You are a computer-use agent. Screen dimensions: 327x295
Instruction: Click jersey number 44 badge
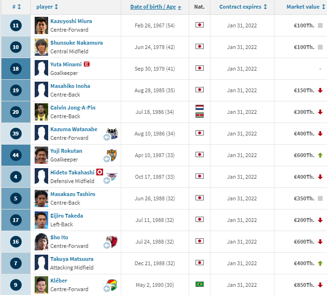pos(16,155)
